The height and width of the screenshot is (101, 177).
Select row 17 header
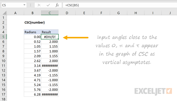click(3, 94)
